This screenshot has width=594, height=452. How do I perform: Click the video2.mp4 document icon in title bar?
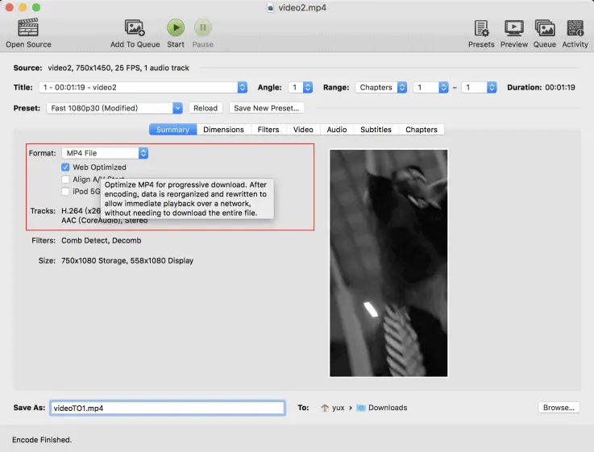271,8
